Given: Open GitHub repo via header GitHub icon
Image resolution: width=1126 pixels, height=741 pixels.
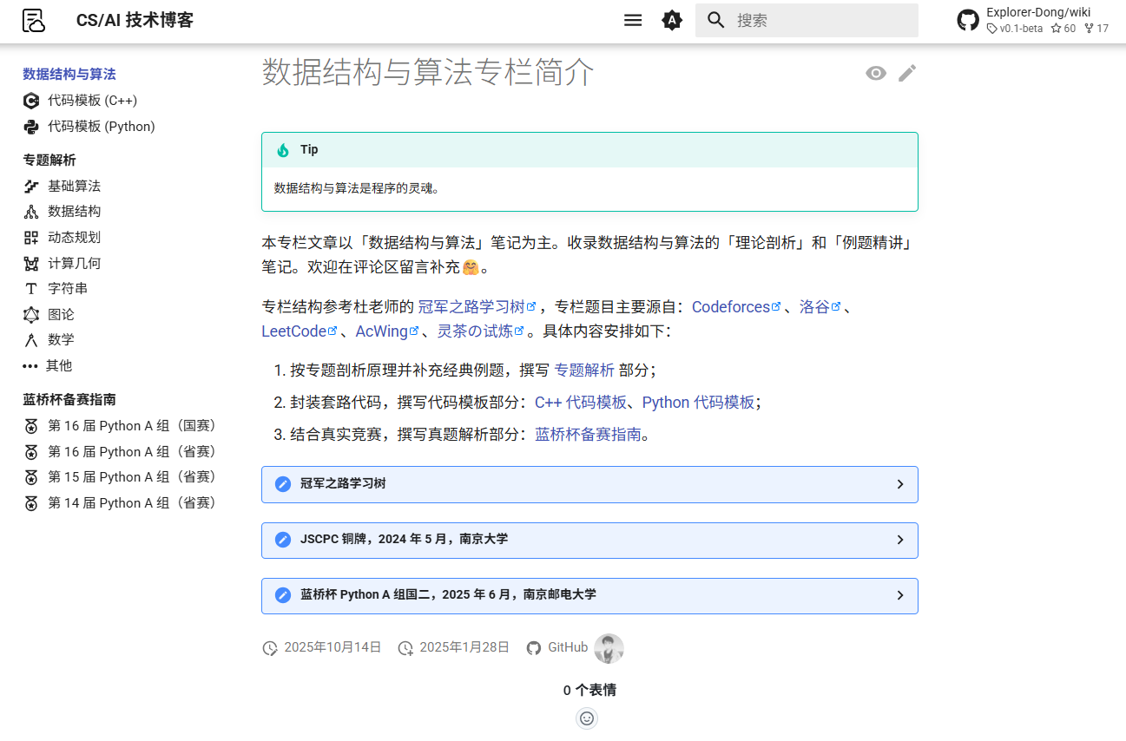Looking at the screenshot, I should pos(968,19).
